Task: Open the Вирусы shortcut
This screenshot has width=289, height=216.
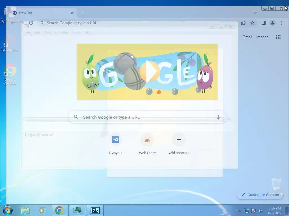Action: click(x=115, y=144)
